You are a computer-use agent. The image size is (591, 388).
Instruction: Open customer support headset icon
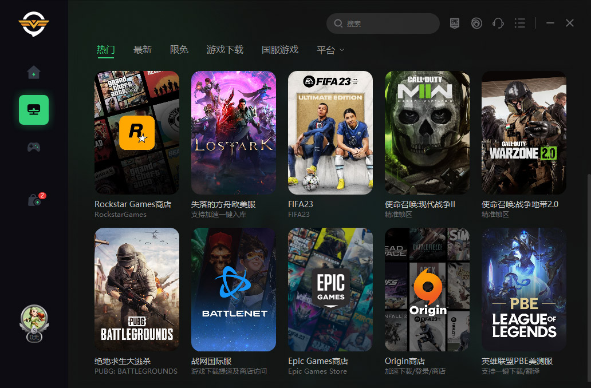[498, 23]
